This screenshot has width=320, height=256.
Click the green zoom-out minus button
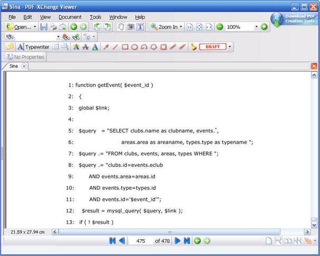pos(220,27)
